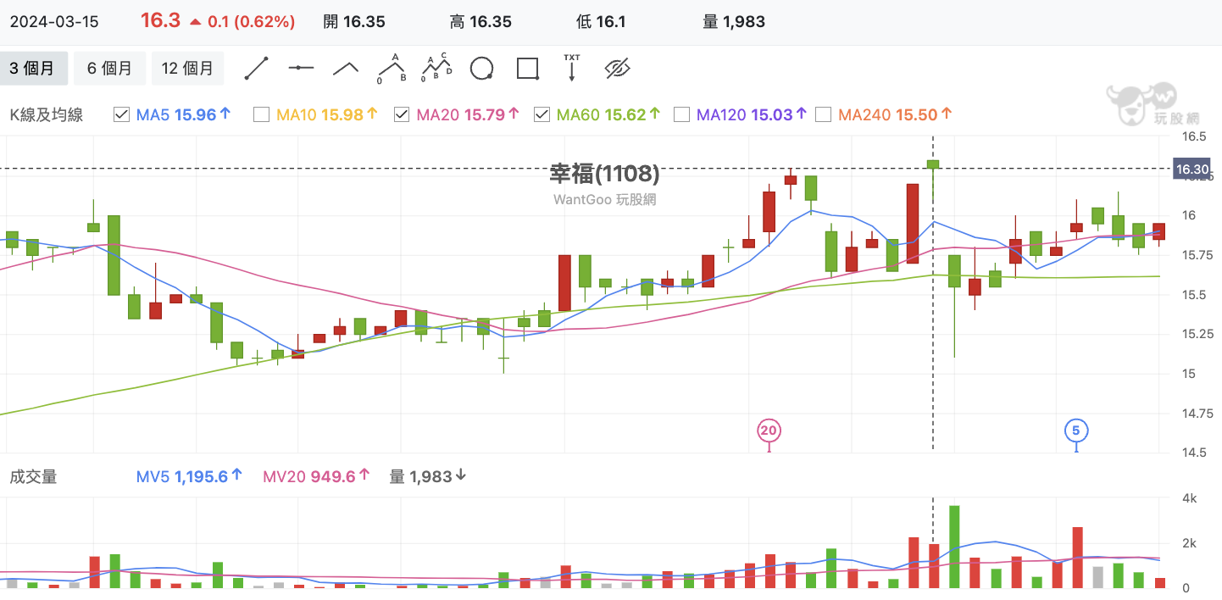The height and width of the screenshot is (600, 1222).
Task: Enable the MA120 moving average checkbox
Action: [x=681, y=114]
